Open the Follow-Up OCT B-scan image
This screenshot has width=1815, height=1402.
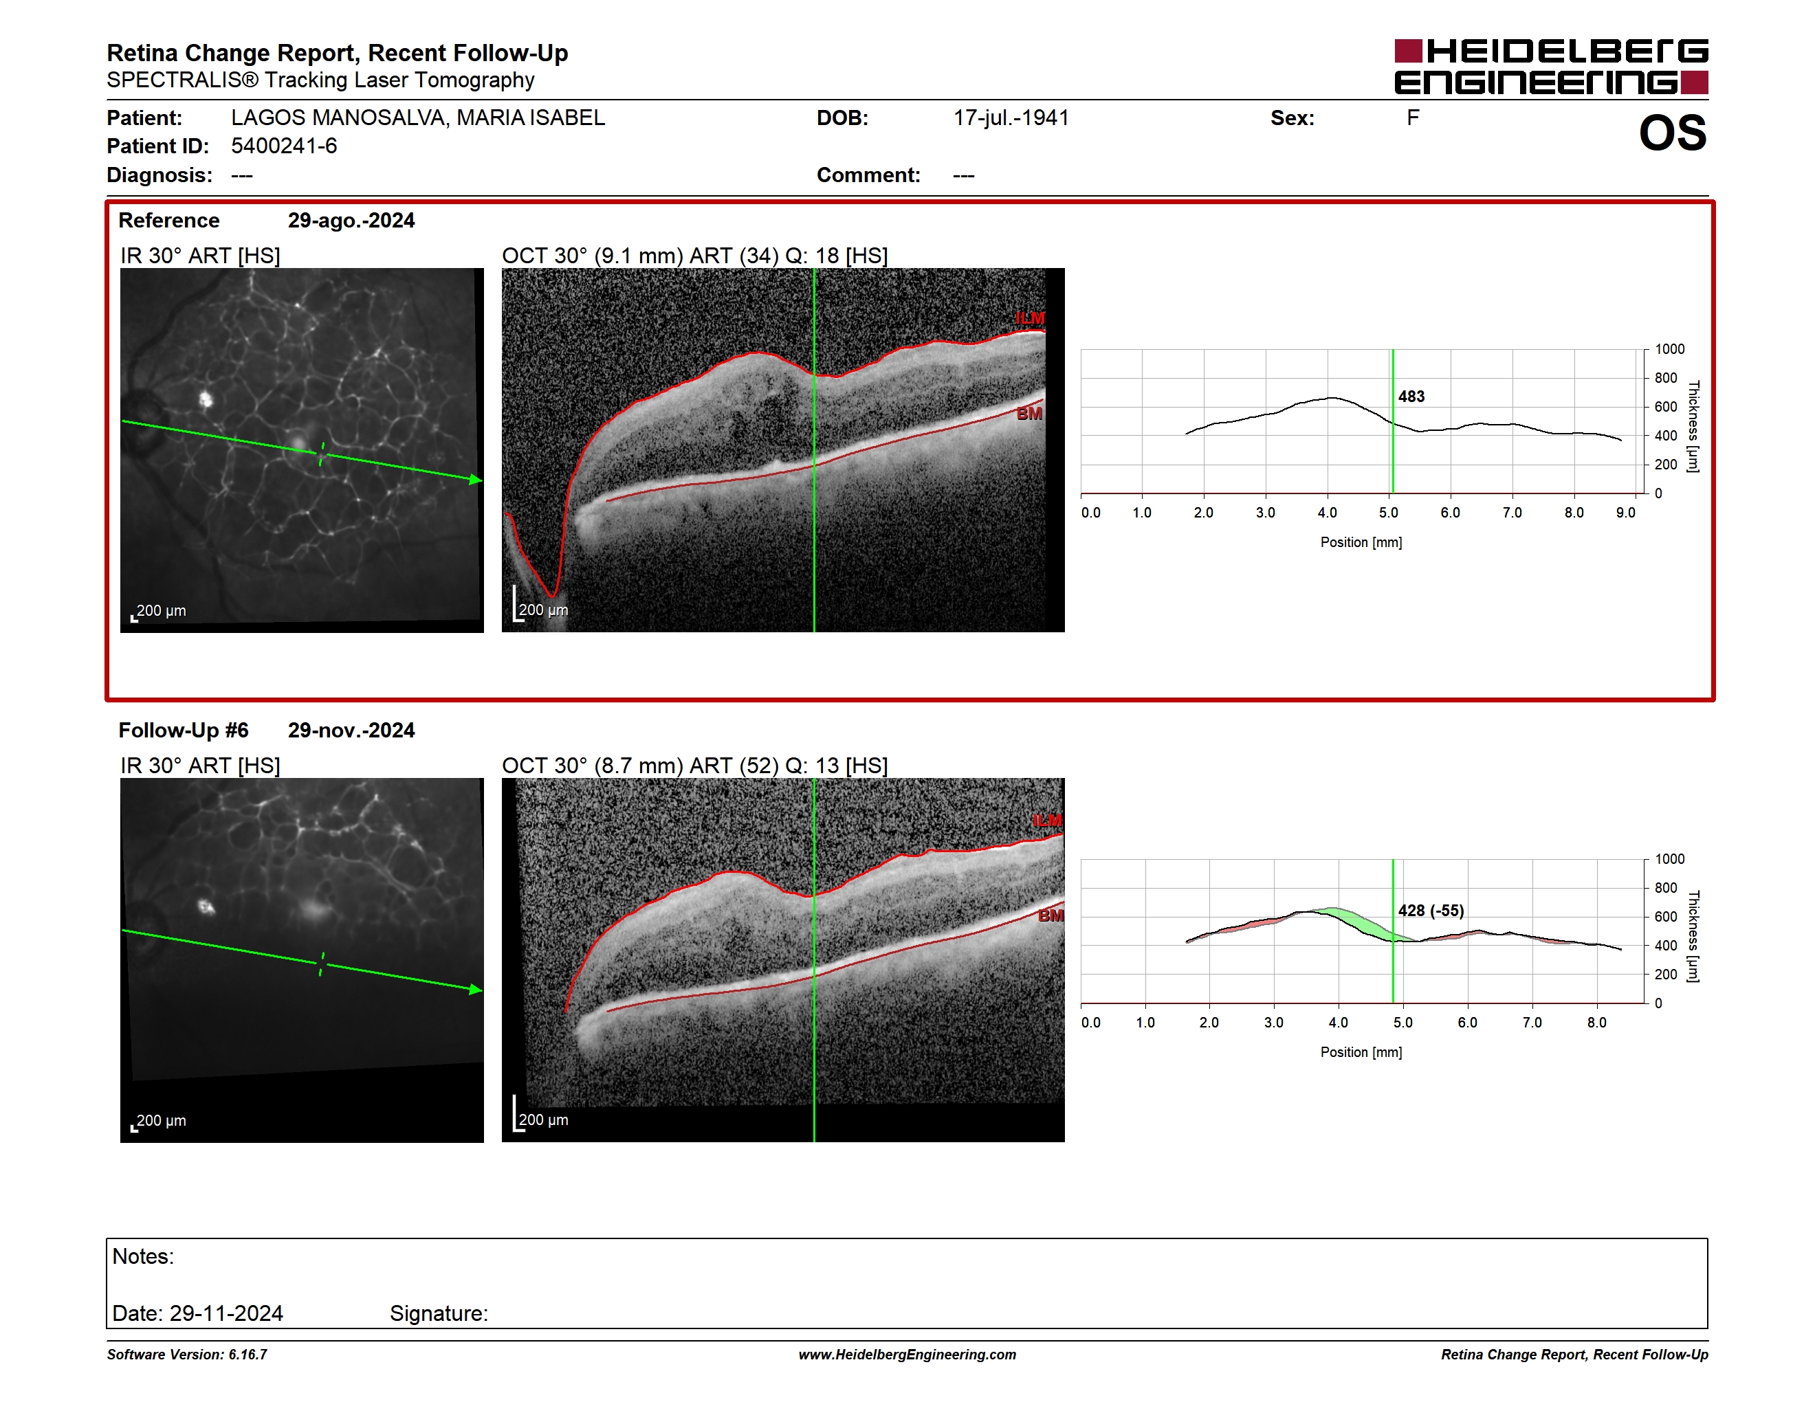click(x=783, y=960)
